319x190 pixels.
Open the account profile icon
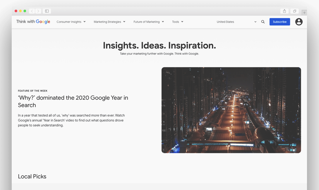[299, 22]
